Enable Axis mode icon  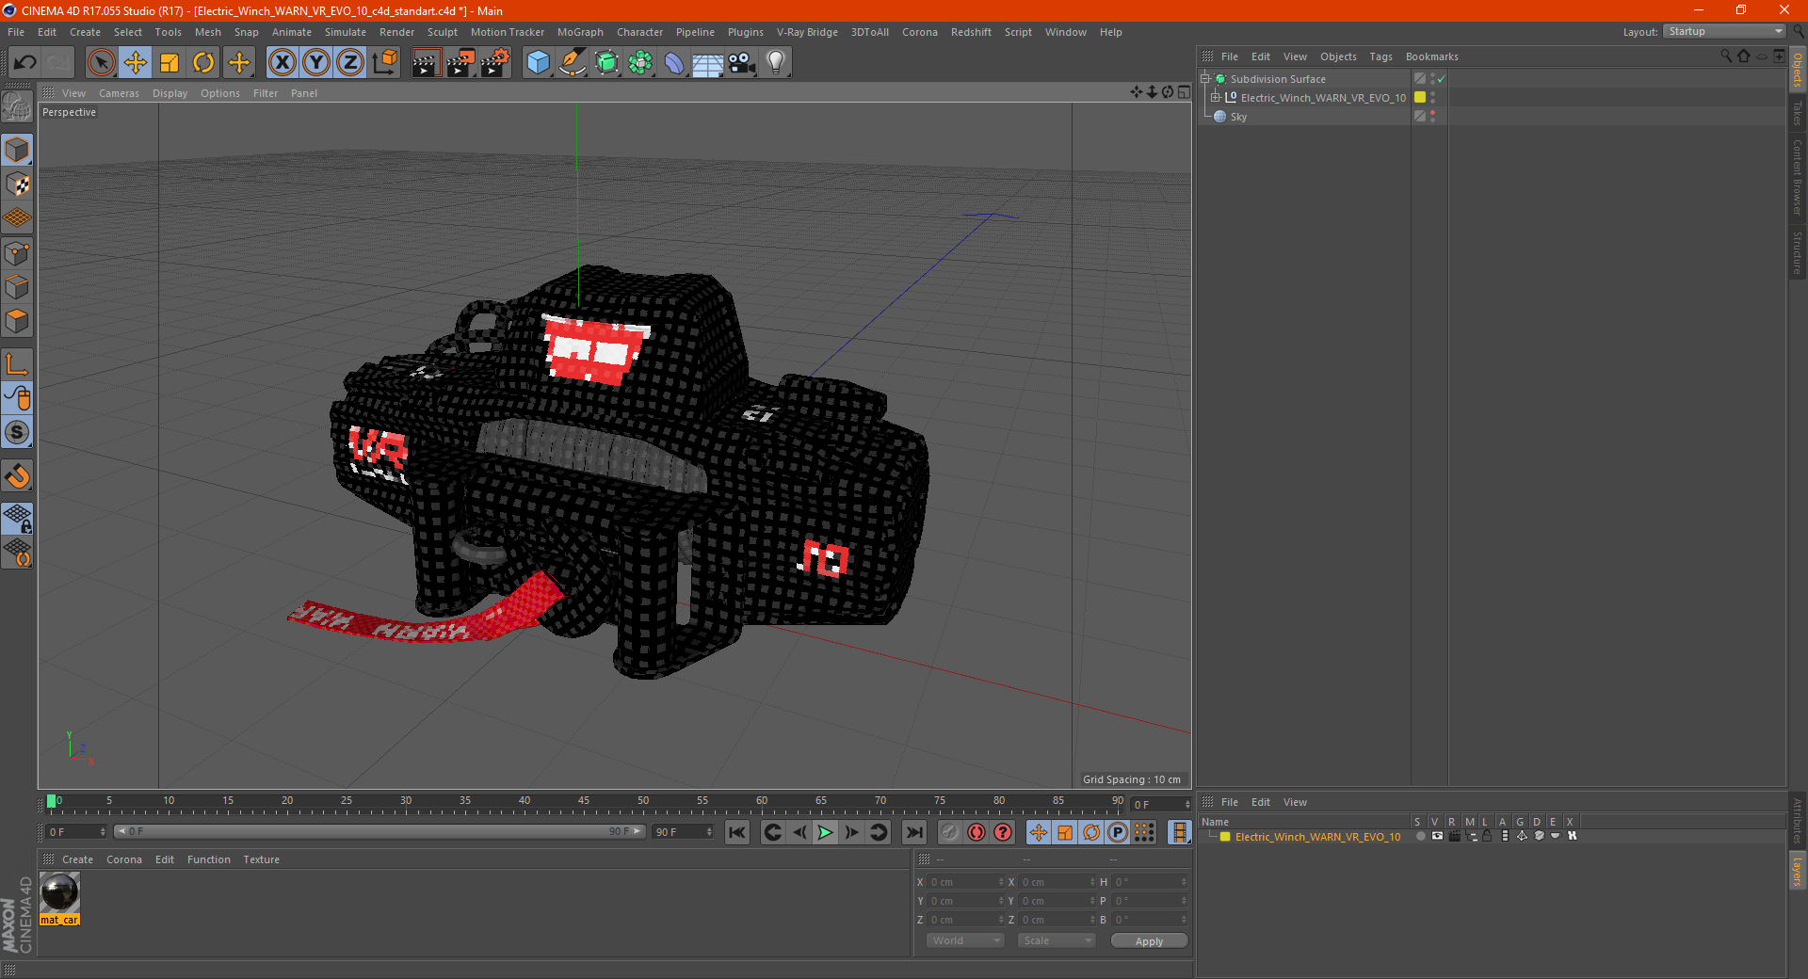pos(17,364)
